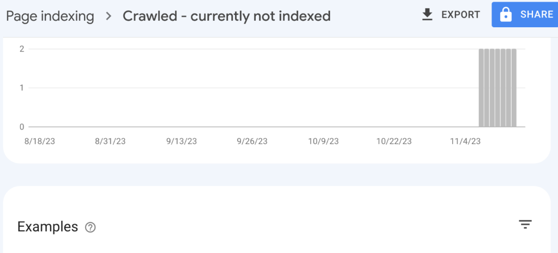Click the 10/22/23 date label

pos(394,141)
